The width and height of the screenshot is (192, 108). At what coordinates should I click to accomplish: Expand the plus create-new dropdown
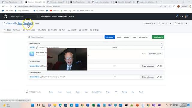point(181,16)
